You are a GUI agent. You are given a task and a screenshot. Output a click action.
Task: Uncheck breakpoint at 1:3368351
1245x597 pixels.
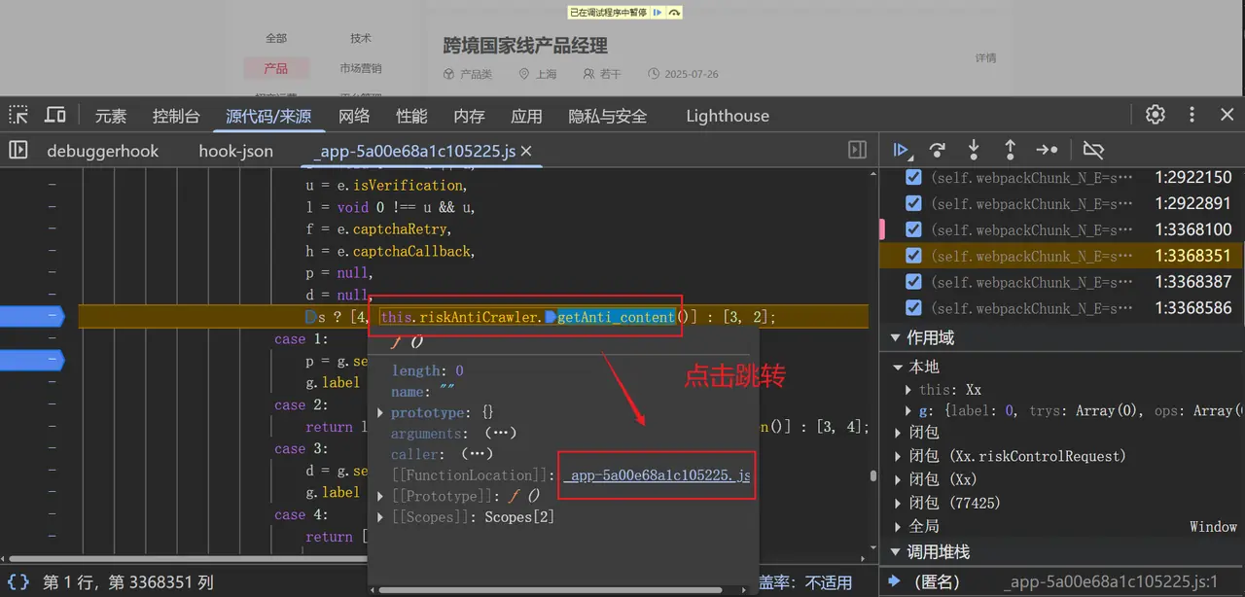[913, 256]
